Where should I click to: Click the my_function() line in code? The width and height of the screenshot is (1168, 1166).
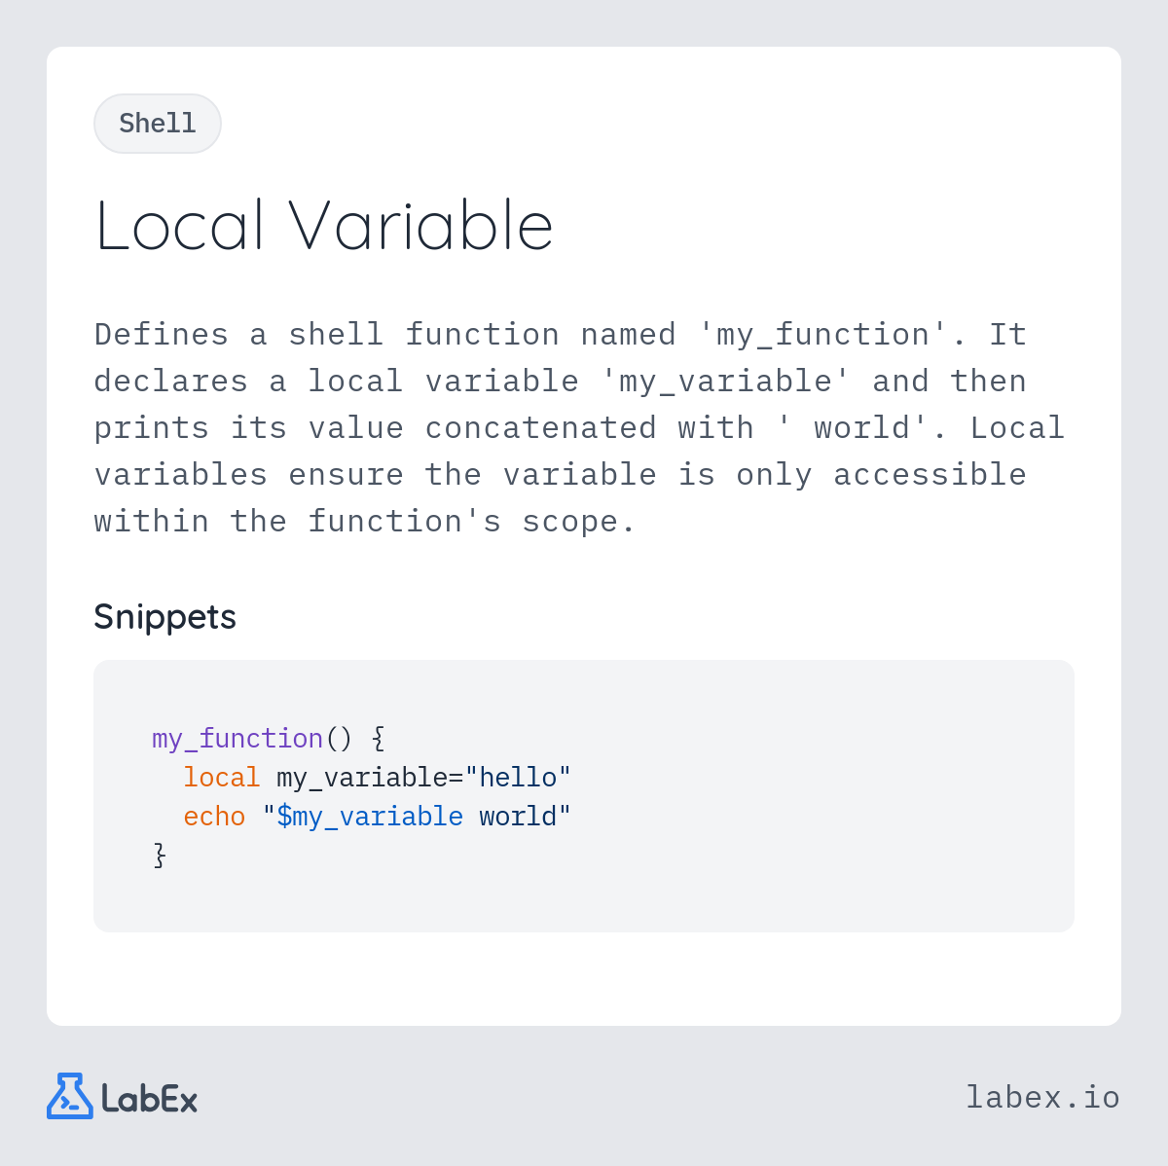[269, 739]
